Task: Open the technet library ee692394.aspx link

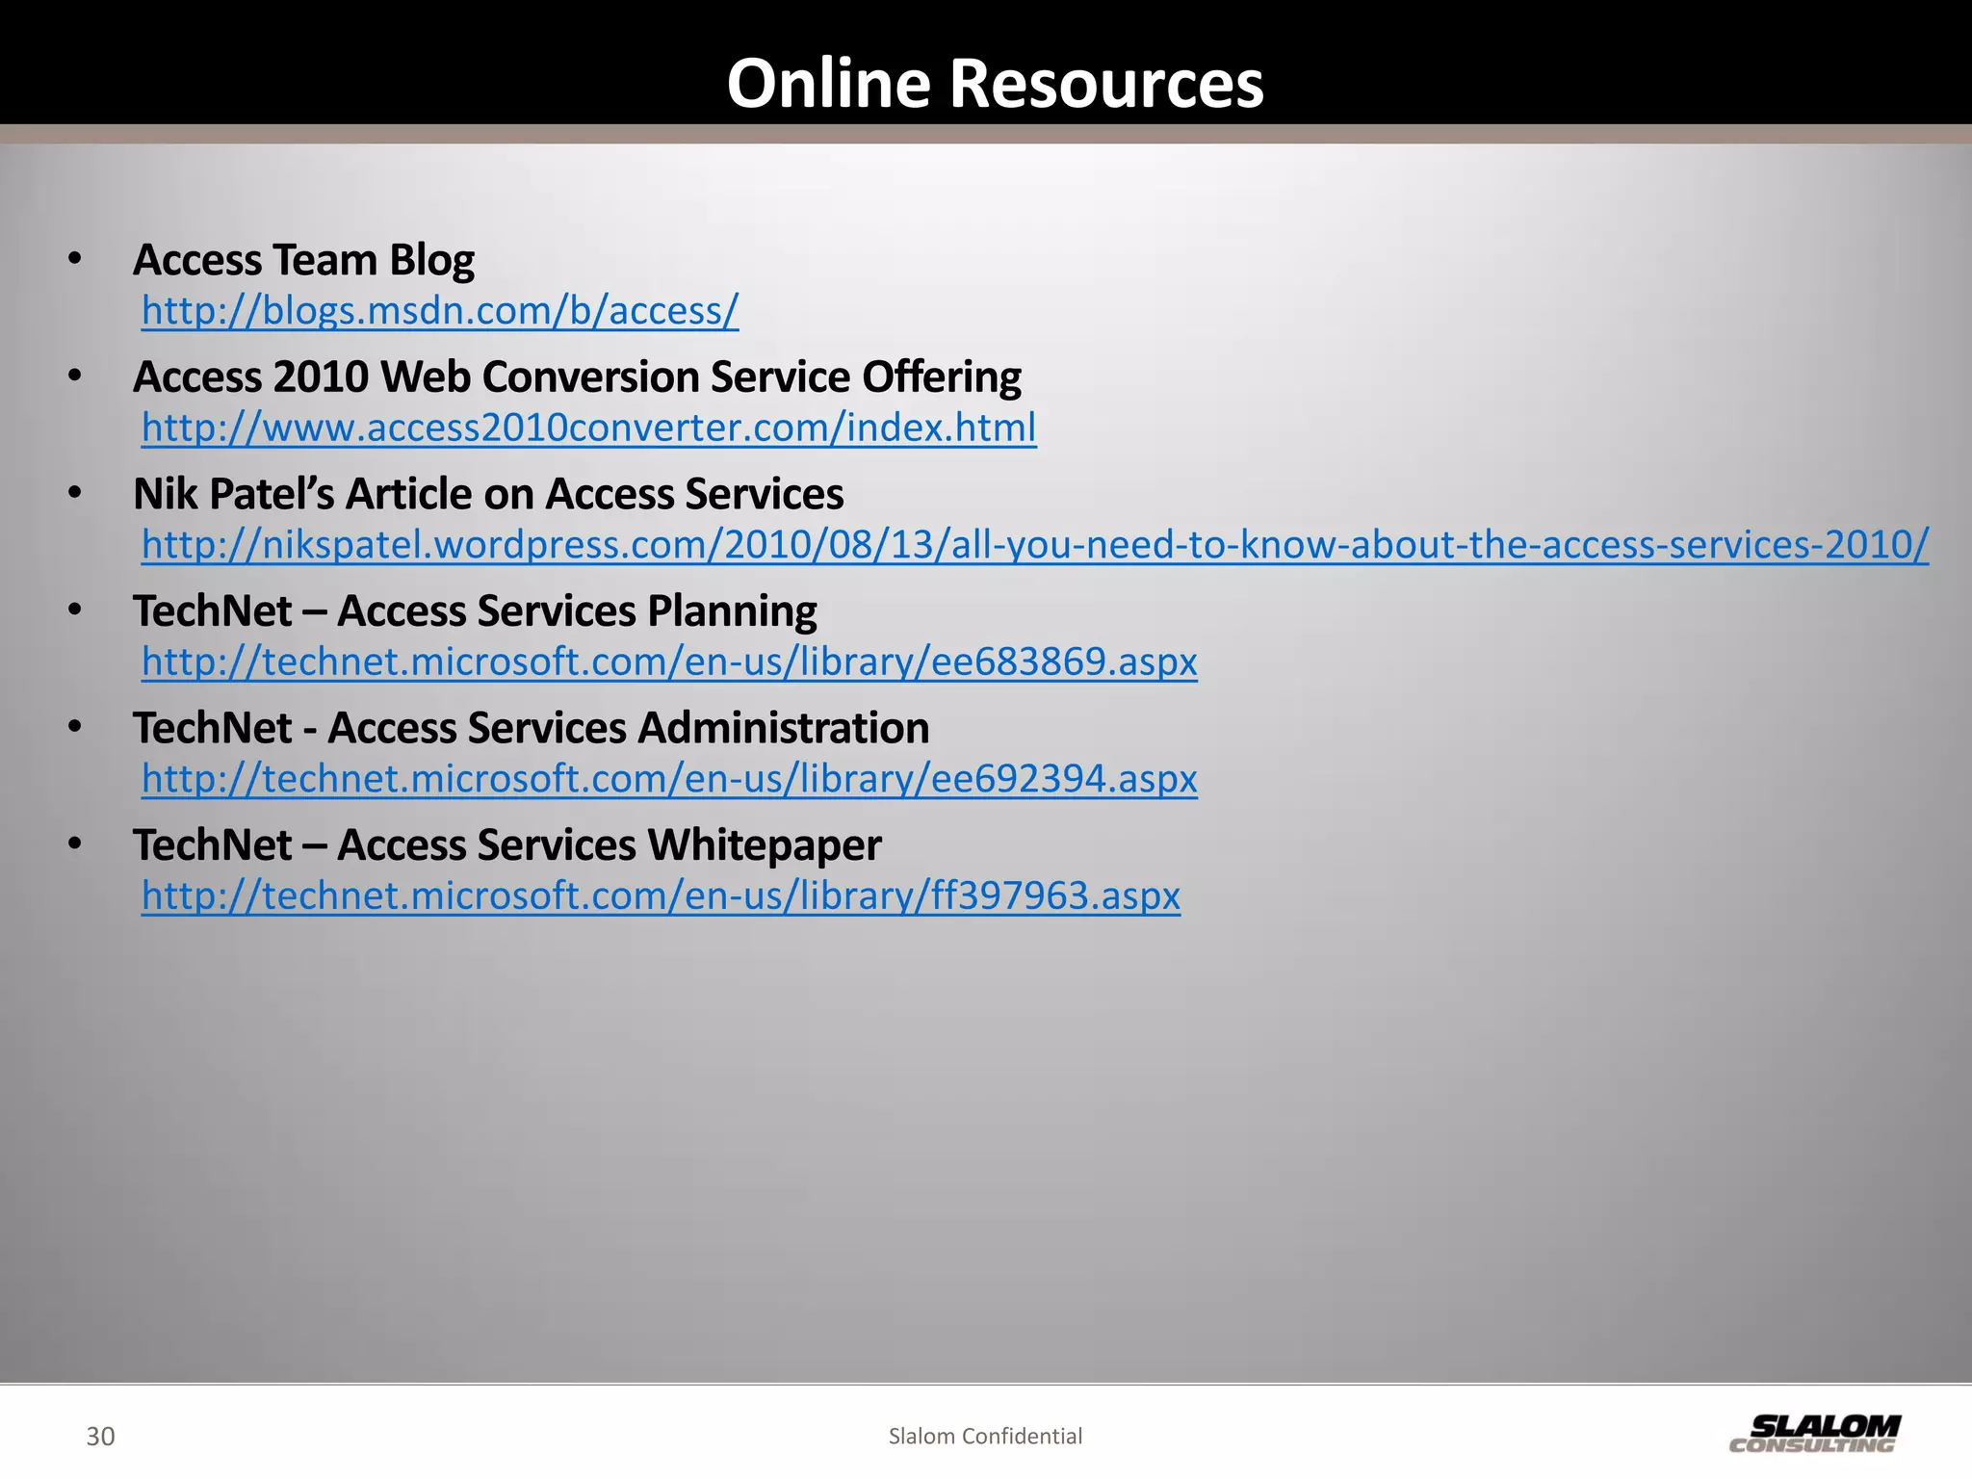Action: point(669,778)
